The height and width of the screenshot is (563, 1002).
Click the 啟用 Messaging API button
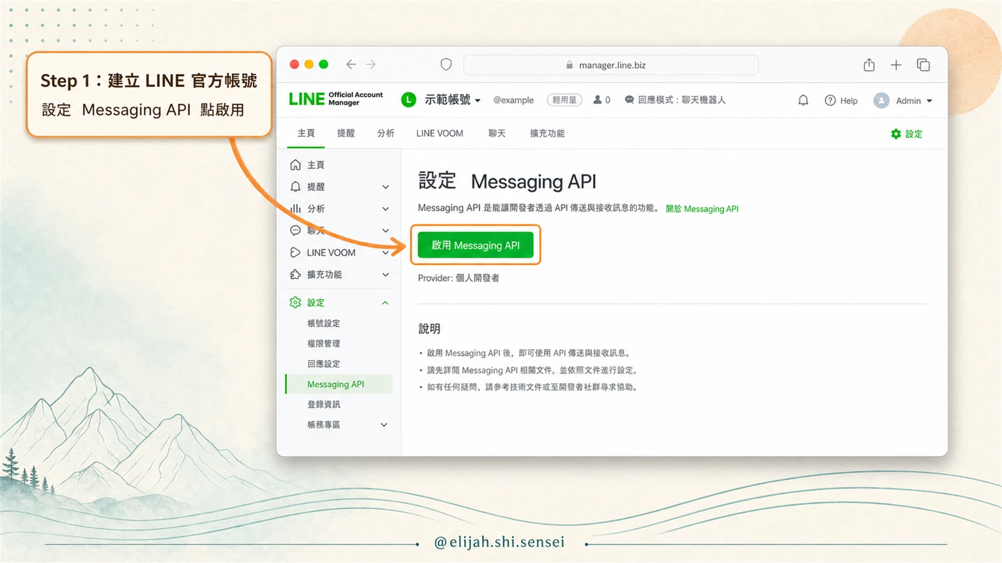pyautogui.click(x=475, y=245)
